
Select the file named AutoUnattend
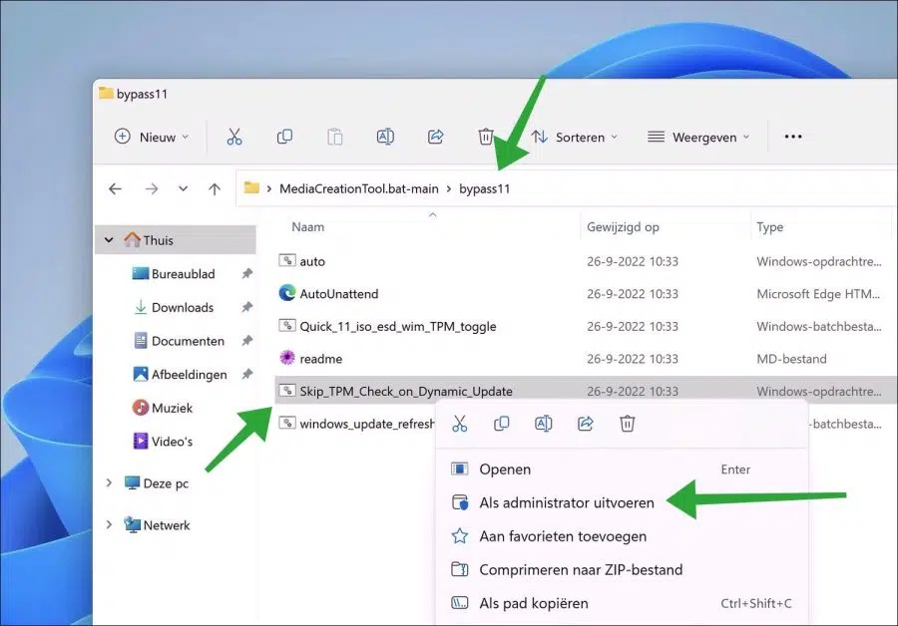[339, 293]
